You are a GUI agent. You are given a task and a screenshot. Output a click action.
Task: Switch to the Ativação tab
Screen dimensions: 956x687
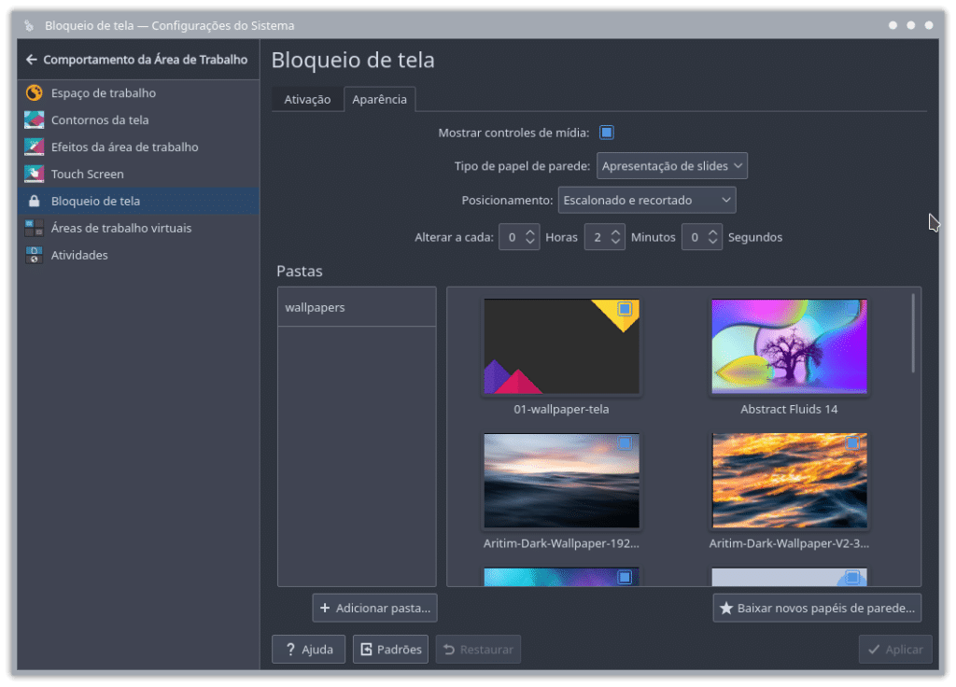pos(307,100)
